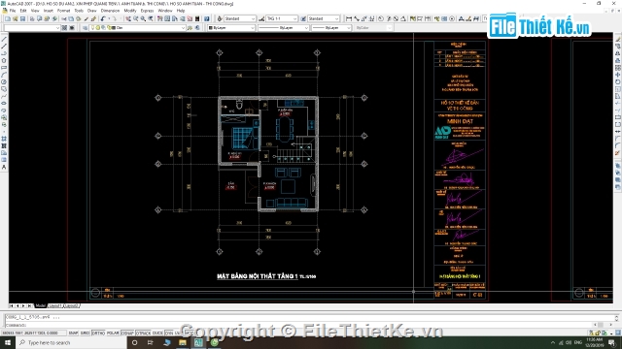Click the Erase tool in Modify toolbar

618,39
